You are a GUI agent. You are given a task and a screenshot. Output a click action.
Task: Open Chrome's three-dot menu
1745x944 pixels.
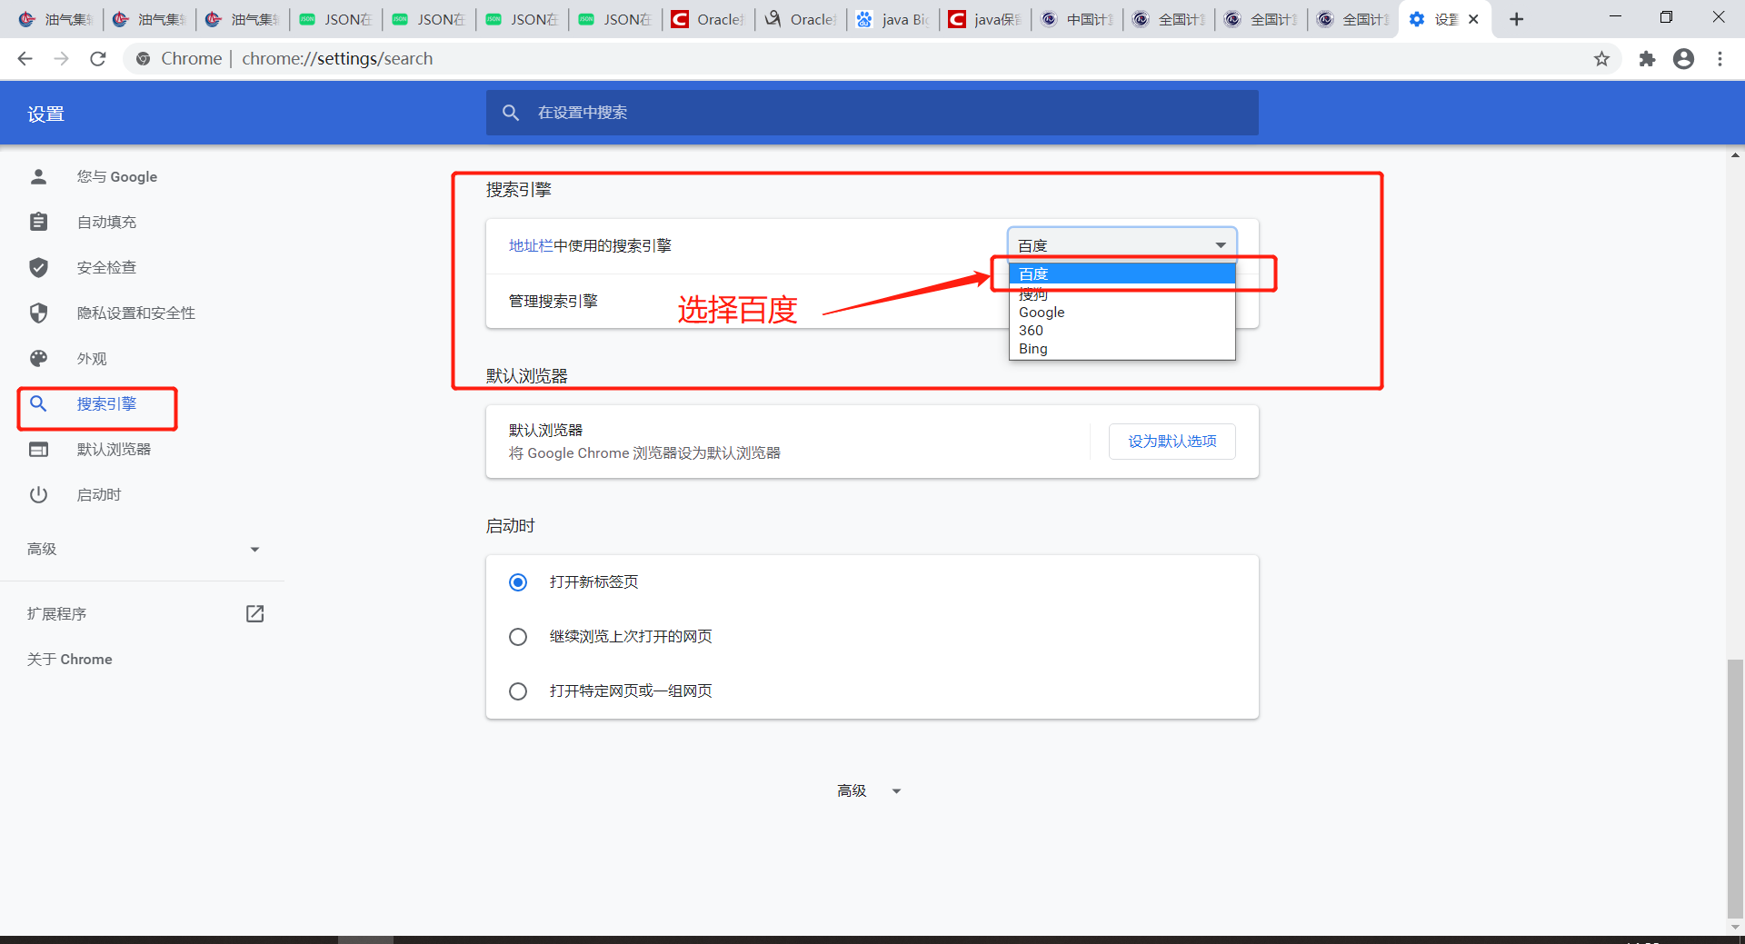pos(1720,59)
